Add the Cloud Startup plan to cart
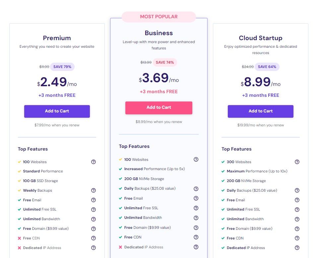 (260, 111)
